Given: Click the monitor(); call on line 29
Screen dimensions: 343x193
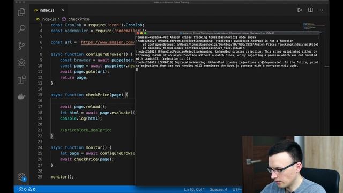Looking at the screenshot, I should pos(62,177).
